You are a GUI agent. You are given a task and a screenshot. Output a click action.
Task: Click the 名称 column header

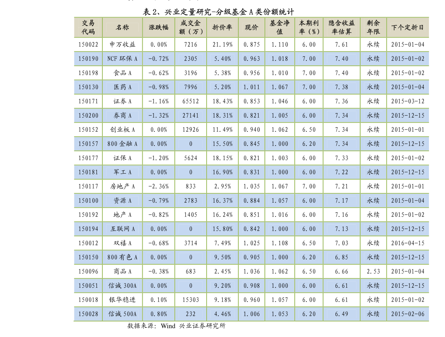point(122,27)
